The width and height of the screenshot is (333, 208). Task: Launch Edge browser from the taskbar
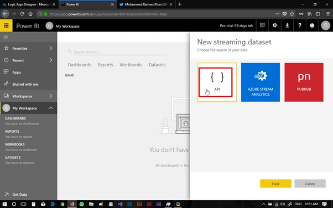(53, 204)
